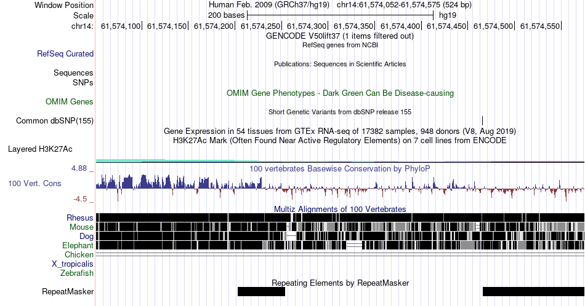Click the OMIM Genes track label
Viewport: 585px width, 306px height.
coord(70,101)
